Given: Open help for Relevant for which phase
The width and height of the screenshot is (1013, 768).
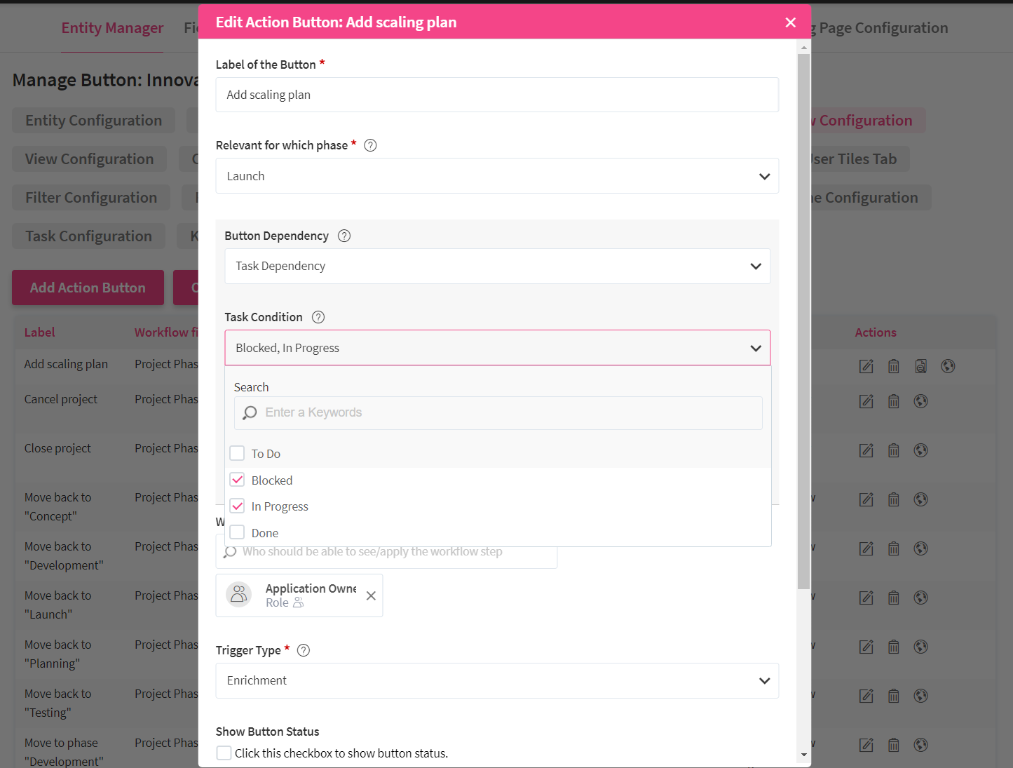Looking at the screenshot, I should tap(371, 145).
